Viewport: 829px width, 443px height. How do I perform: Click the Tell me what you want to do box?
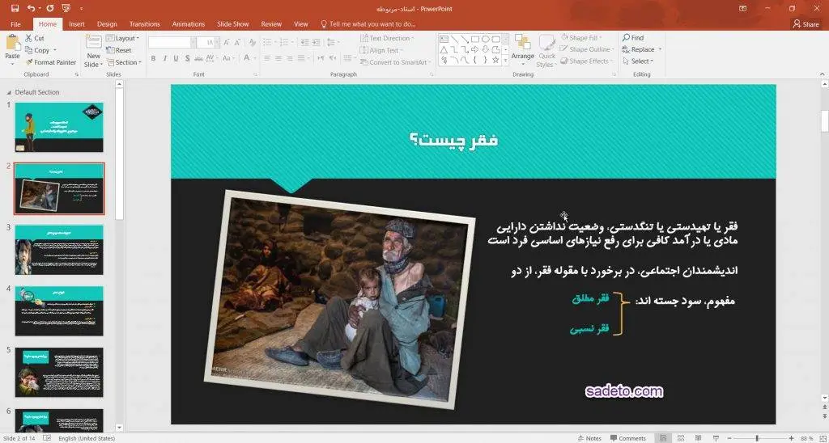(368, 24)
